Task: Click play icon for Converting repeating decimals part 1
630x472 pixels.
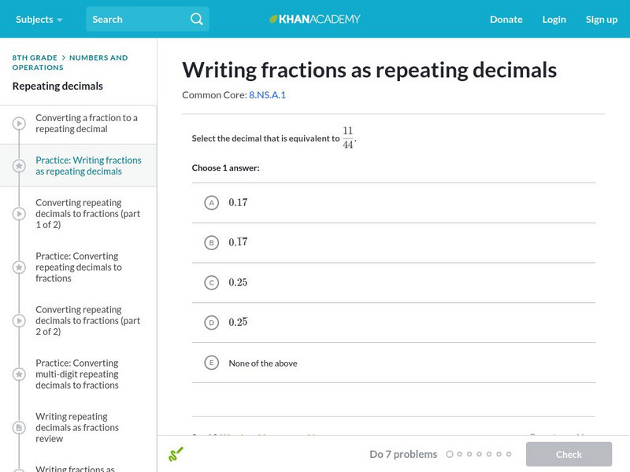Action: coord(19,213)
